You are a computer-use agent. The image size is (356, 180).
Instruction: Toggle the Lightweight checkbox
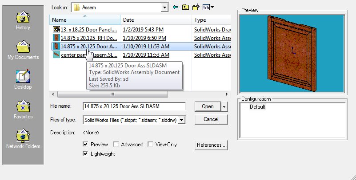(x=86, y=153)
